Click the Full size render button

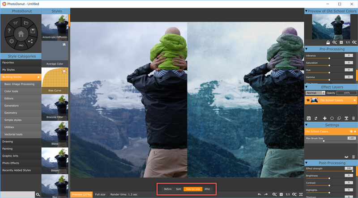point(100,194)
